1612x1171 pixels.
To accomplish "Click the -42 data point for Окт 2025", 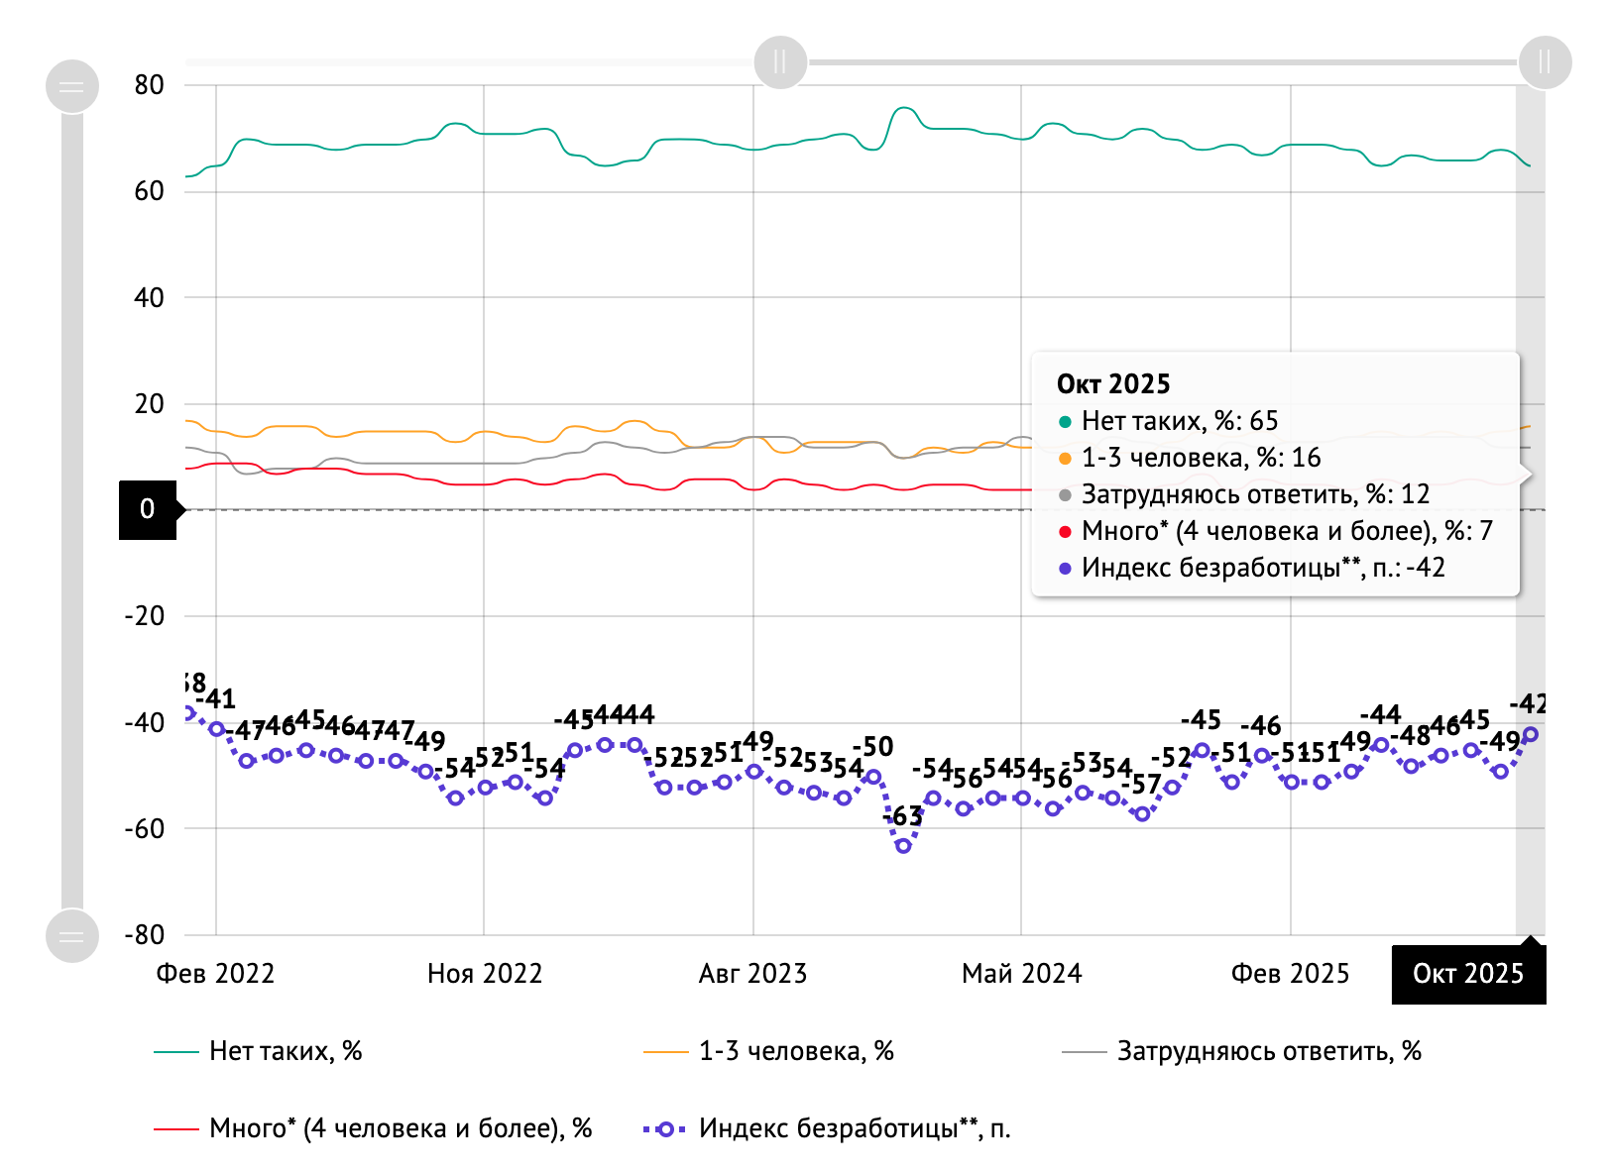I will point(1530,734).
